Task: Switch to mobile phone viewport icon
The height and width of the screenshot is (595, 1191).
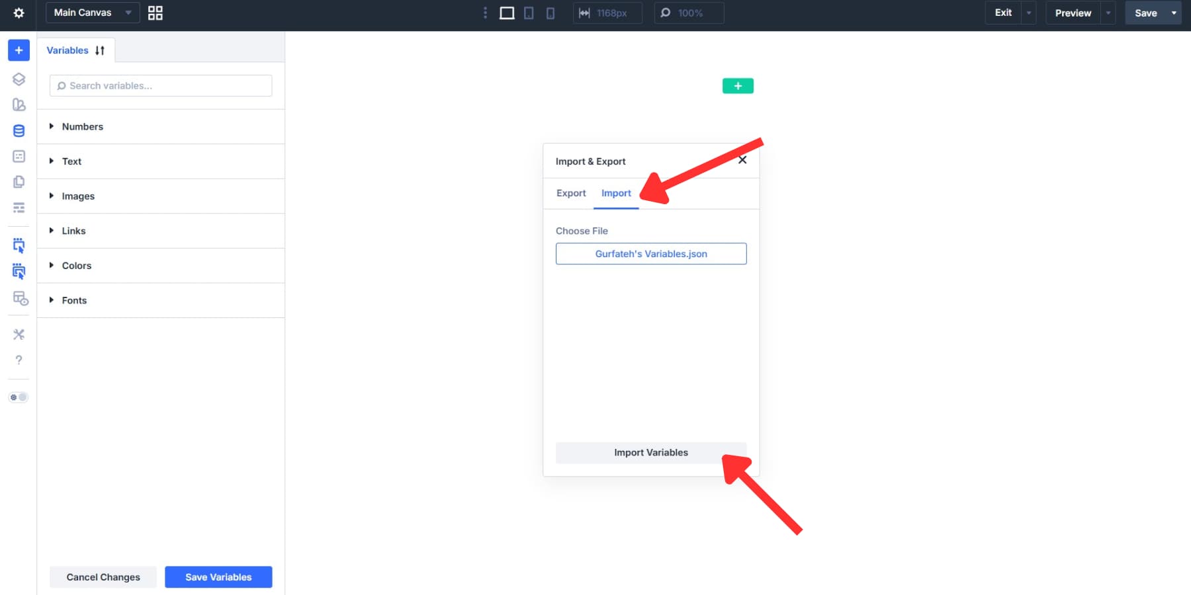Action: (x=550, y=13)
